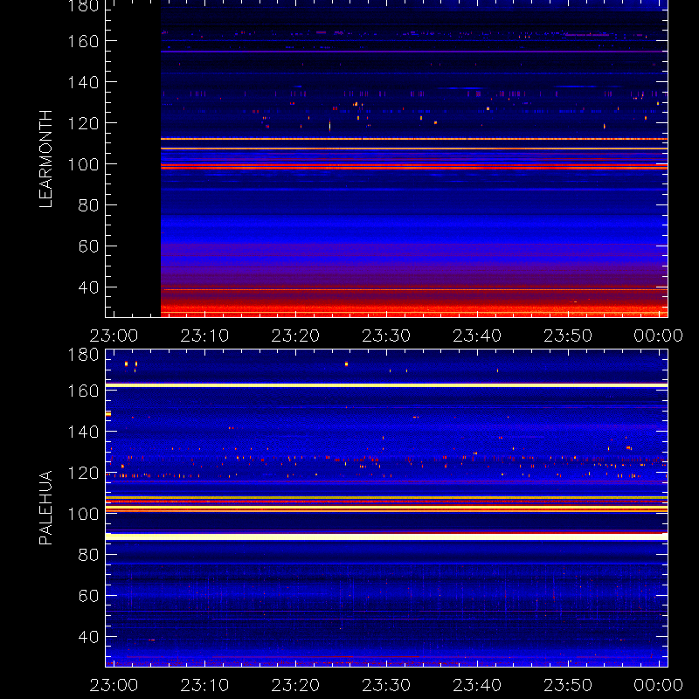Pick the 23:50 time label under Learmonth plot
The height and width of the screenshot is (699, 699).
[568, 336]
